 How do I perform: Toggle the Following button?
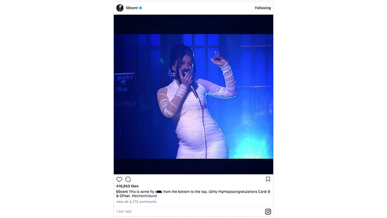263,8
